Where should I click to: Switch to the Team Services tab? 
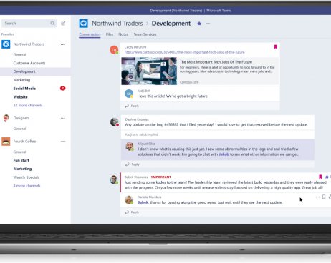(x=145, y=34)
